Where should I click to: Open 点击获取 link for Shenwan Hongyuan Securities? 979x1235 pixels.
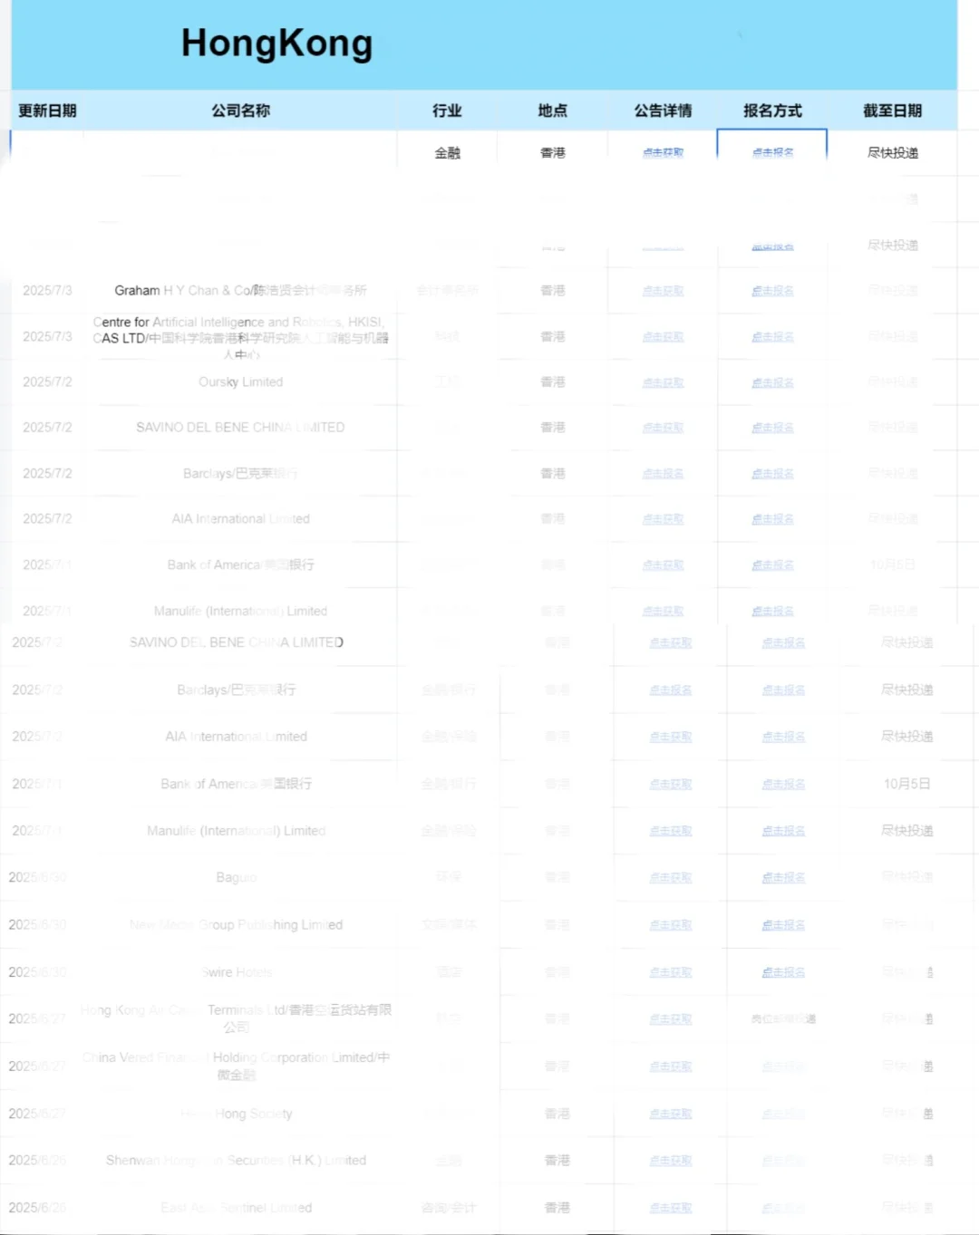(671, 1161)
